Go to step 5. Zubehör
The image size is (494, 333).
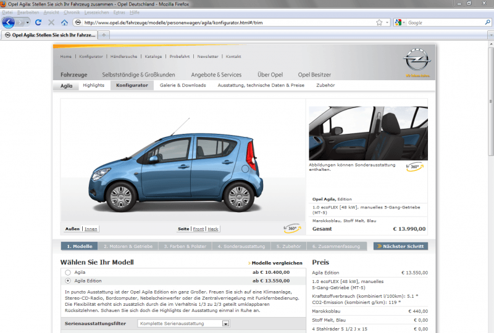point(288,246)
